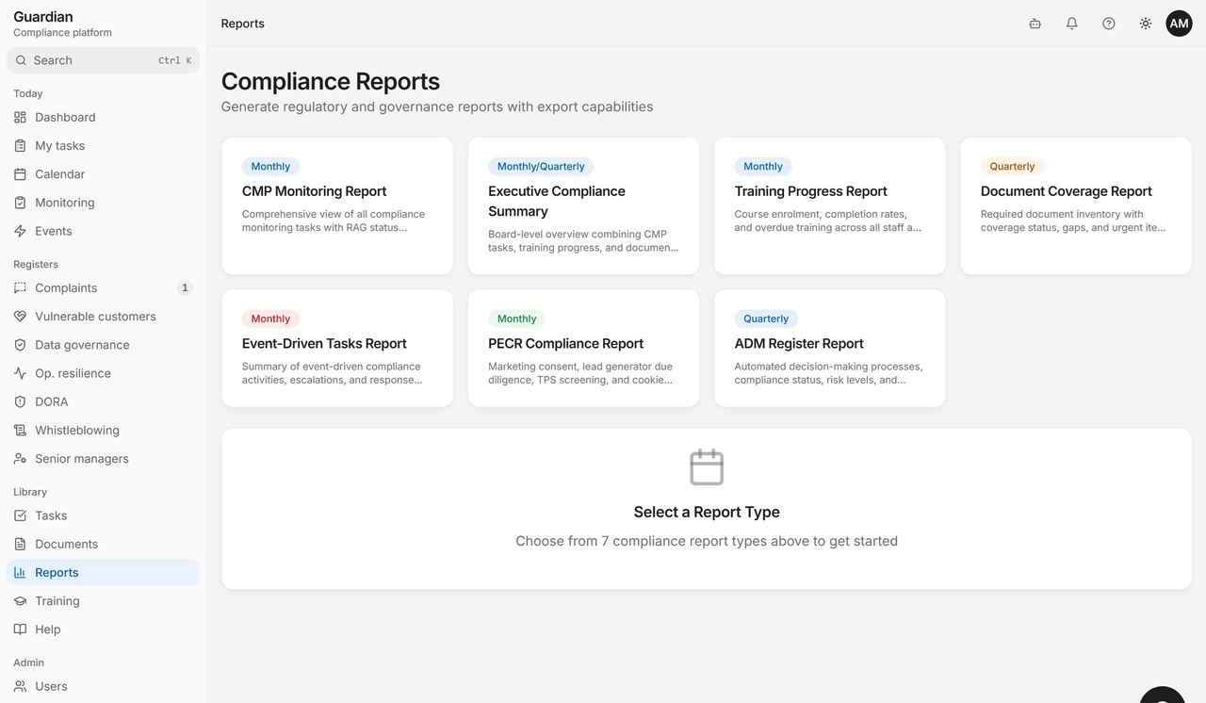Choose the Document Coverage Report card
Viewport: 1206px width, 703px height.
[1076, 206]
